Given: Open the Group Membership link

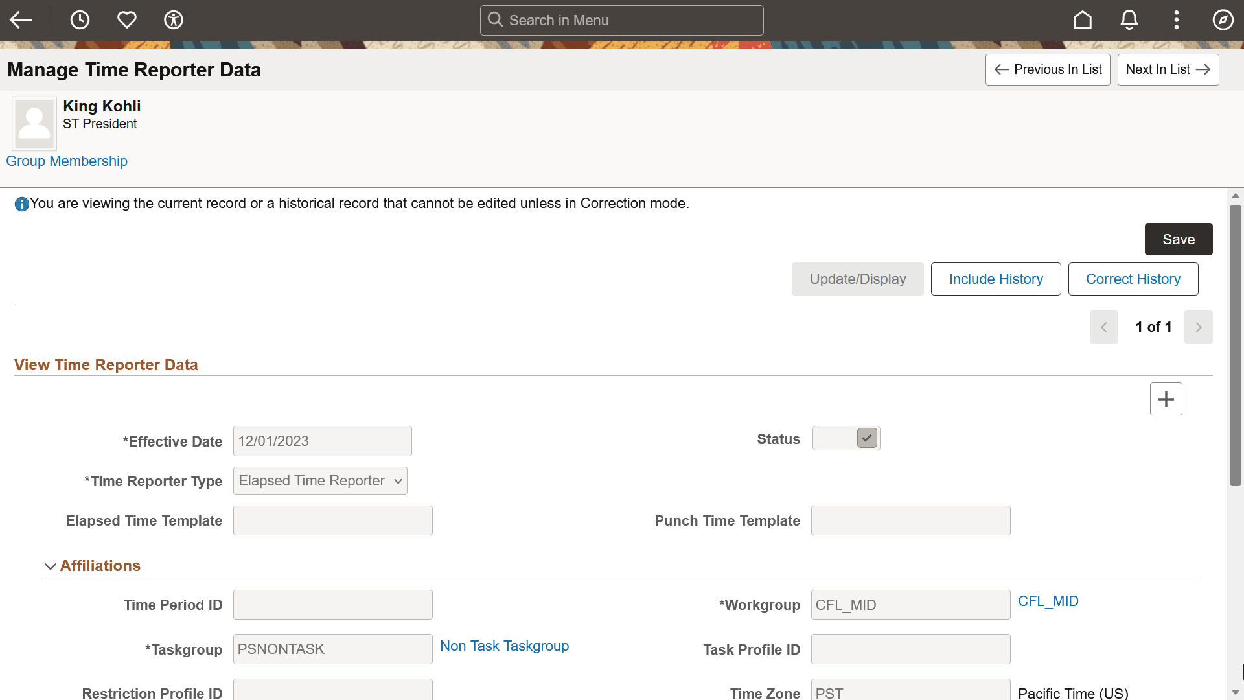Looking at the screenshot, I should [x=66, y=161].
